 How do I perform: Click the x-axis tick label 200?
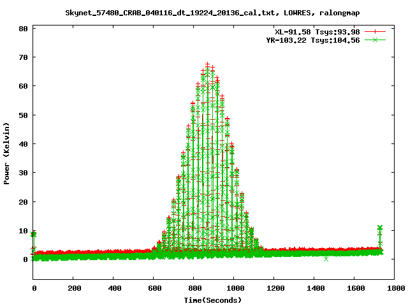point(75,288)
